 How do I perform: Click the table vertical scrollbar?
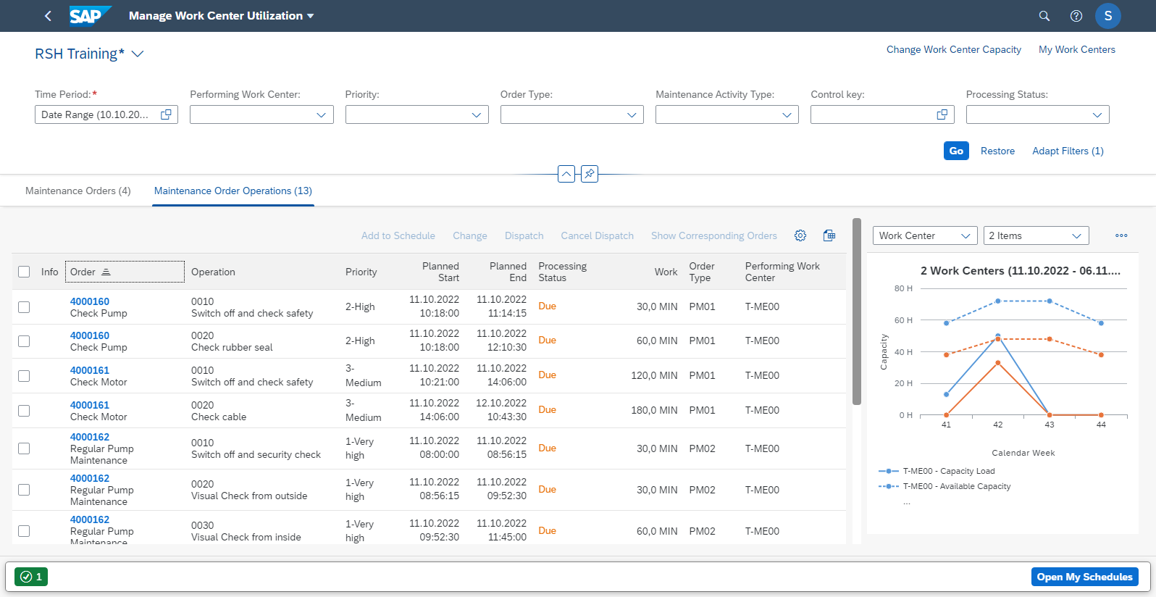[x=857, y=312]
